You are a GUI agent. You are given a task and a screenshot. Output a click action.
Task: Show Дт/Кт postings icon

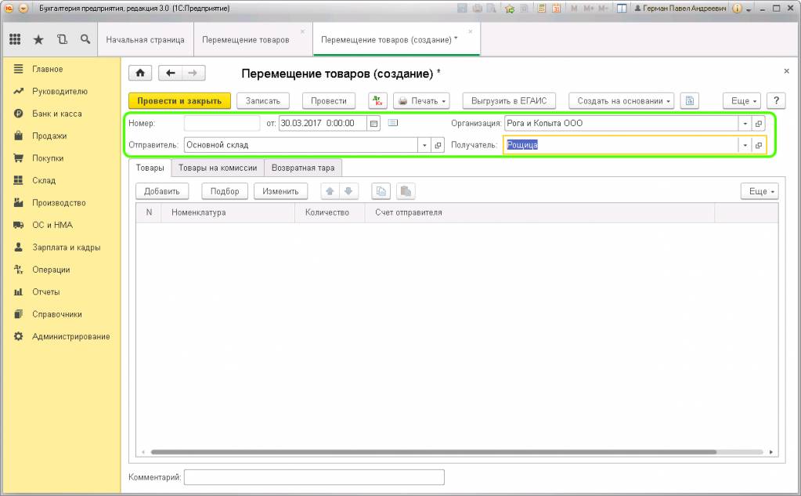377,101
